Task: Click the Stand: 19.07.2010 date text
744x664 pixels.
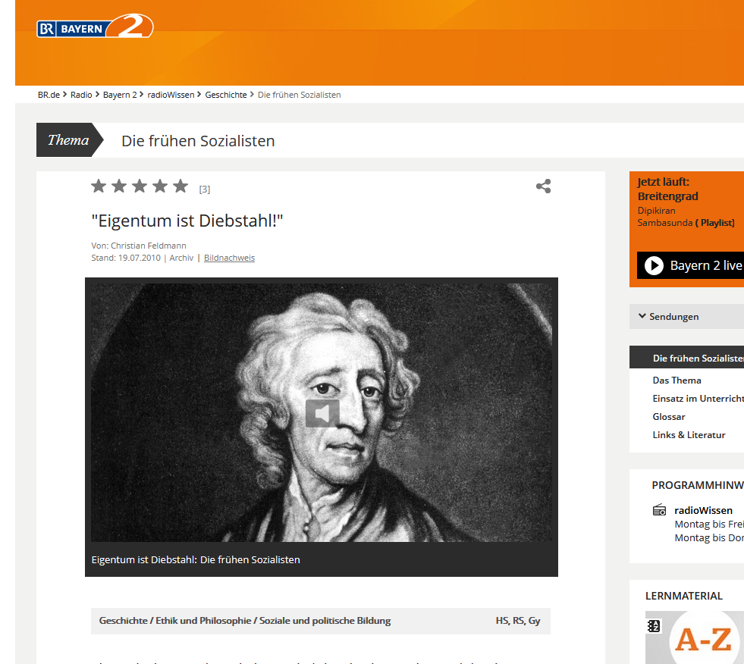Action: [126, 258]
